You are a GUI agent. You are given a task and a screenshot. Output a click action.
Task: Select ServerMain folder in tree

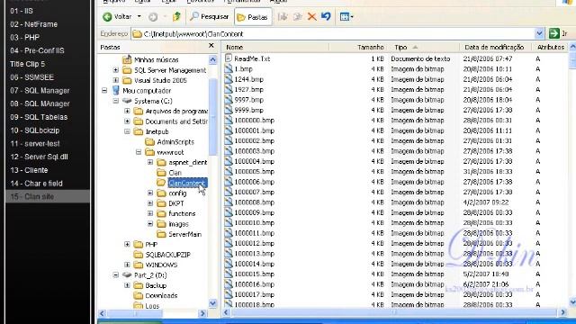coord(184,234)
